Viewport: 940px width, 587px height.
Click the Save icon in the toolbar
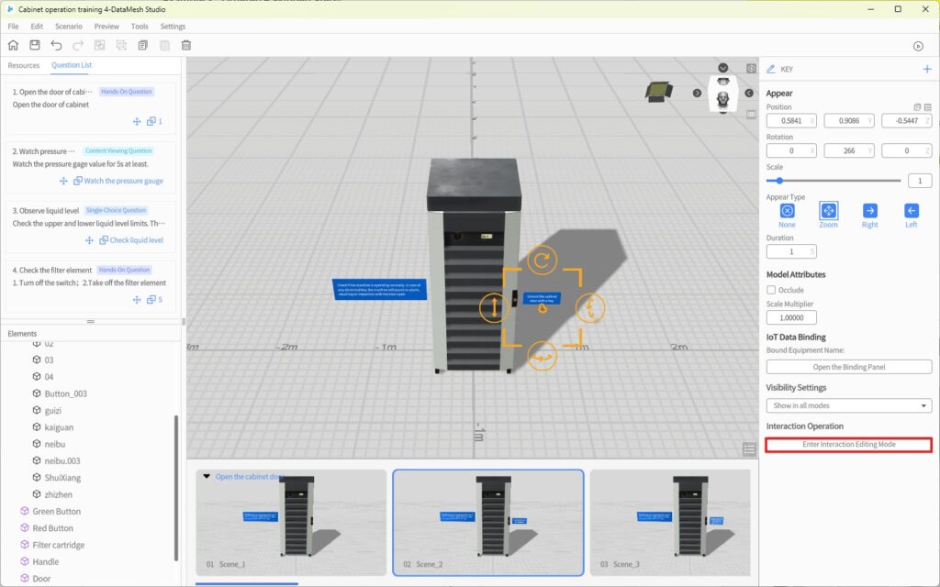35,45
